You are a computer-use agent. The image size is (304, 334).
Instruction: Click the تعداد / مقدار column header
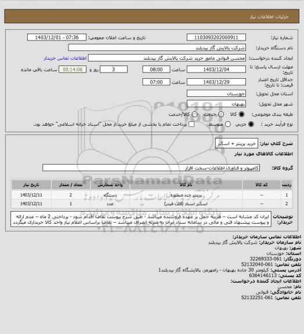tap(71, 184)
